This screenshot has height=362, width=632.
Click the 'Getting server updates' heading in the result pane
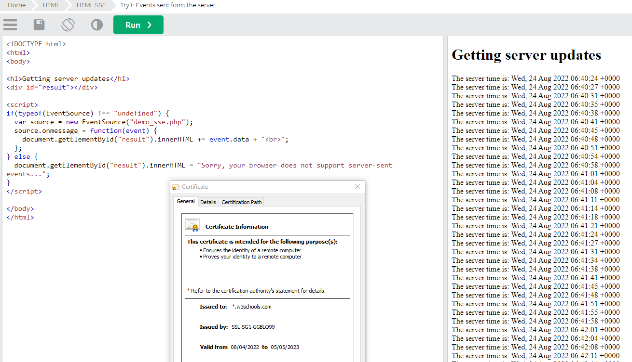coord(526,55)
